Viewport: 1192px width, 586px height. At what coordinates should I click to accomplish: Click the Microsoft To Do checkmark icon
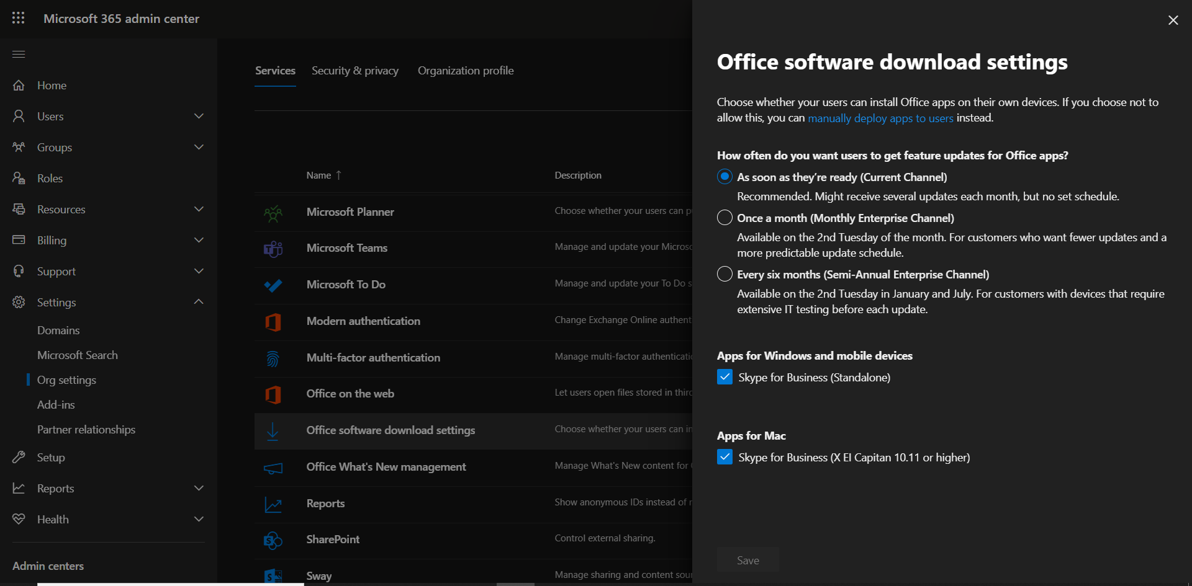coord(273,285)
